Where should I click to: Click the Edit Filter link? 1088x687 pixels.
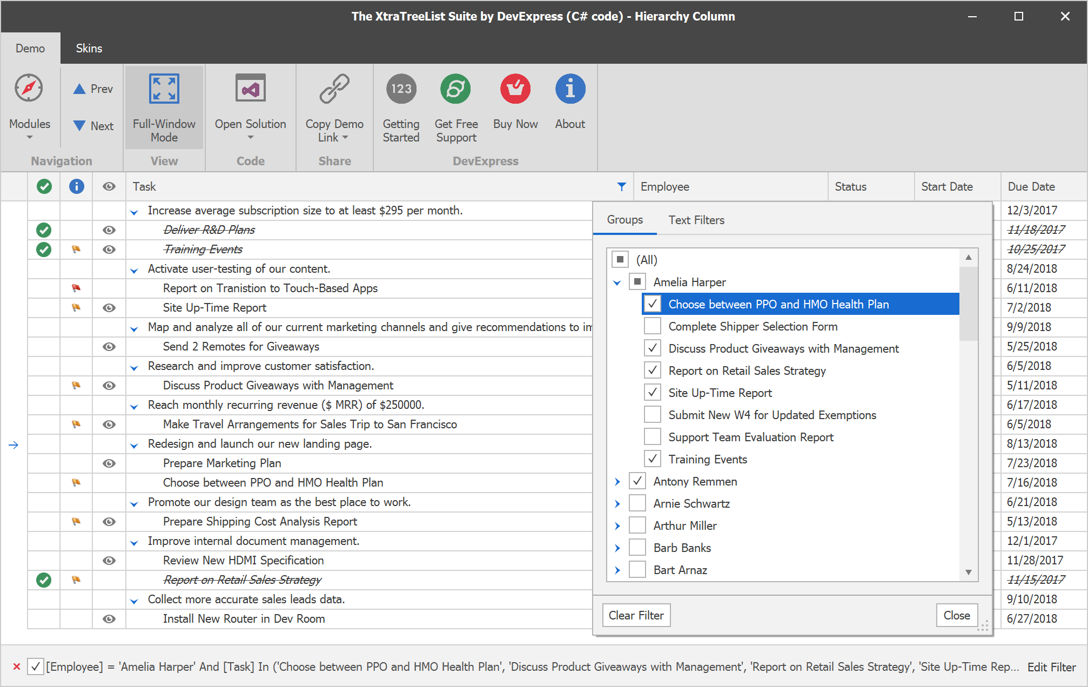[1051, 667]
